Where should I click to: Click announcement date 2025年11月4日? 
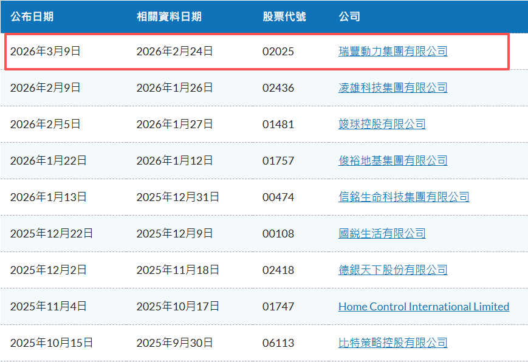[x=48, y=306]
